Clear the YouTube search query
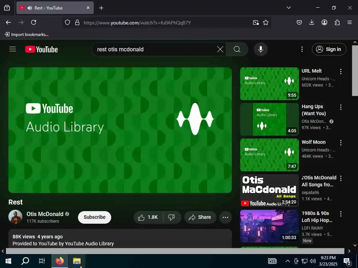Viewport: 358px width, 268px height. coord(220,49)
